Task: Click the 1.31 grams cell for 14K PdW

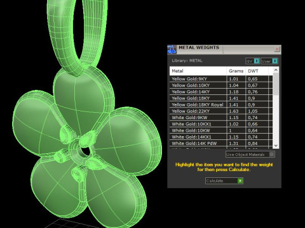Action: click(236, 143)
